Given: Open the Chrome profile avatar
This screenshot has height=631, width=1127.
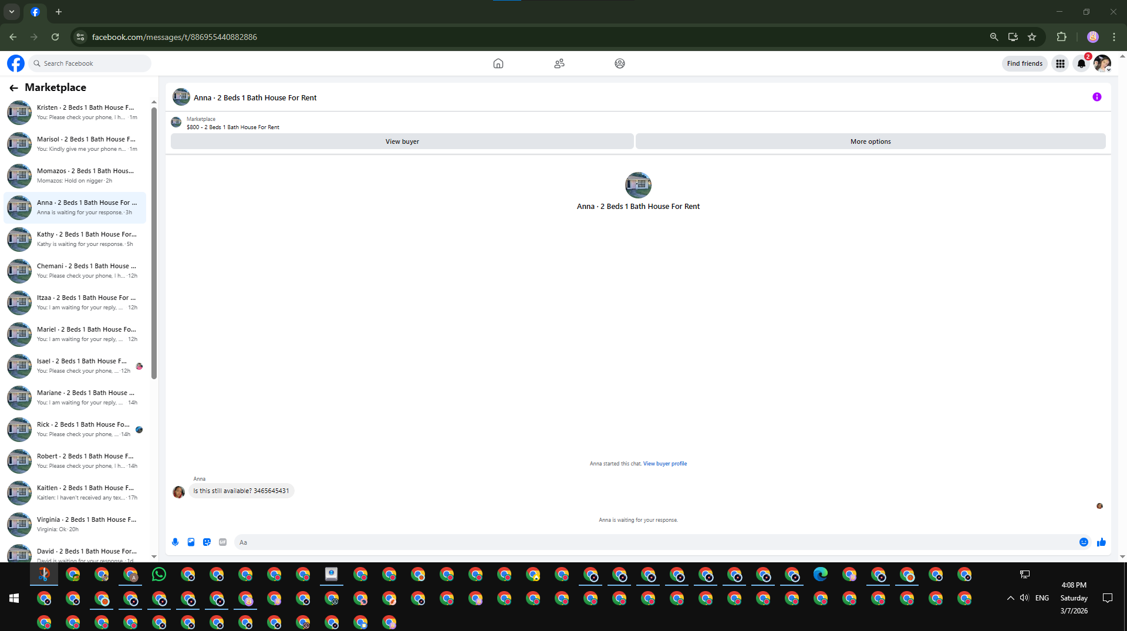Looking at the screenshot, I should (x=1092, y=37).
